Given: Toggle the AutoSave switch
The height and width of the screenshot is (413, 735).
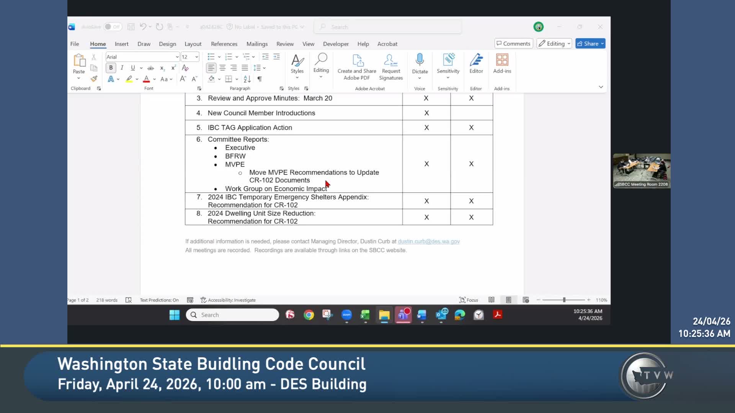Looking at the screenshot, I should point(112,27).
